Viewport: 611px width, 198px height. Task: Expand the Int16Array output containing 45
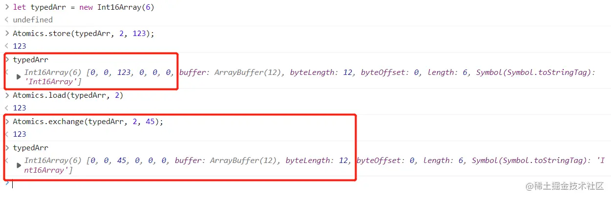(x=19, y=165)
